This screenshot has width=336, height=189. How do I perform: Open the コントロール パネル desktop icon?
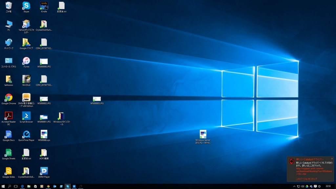coord(9,62)
